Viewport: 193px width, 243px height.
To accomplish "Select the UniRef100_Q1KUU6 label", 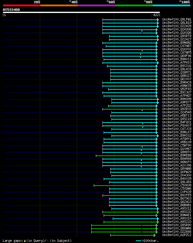I will [x=177, y=30].
